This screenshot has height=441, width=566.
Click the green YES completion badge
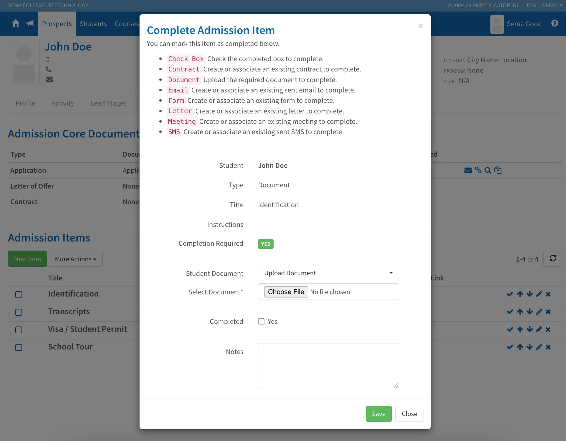(x=266, y=244)
